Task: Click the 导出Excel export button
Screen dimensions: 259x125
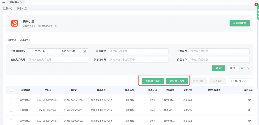Action: click(239, 81)
